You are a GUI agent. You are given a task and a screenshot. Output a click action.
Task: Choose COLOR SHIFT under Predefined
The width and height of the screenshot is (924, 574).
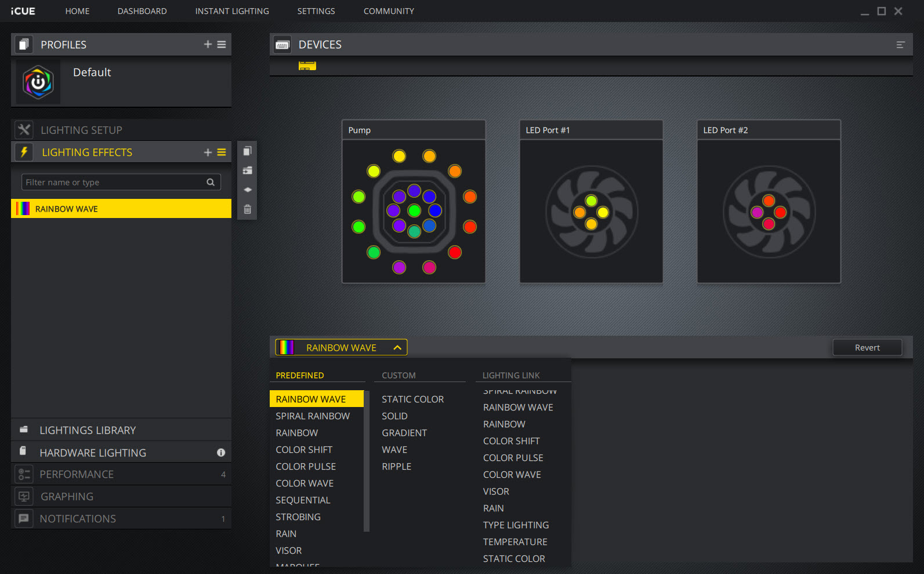point(304,449)
